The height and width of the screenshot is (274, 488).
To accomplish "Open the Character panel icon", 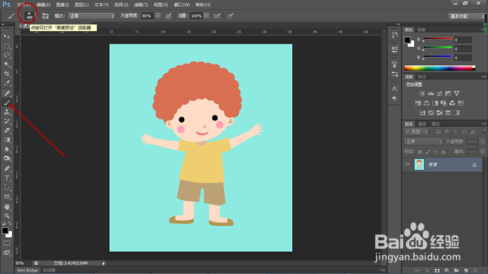I will 395,88.
